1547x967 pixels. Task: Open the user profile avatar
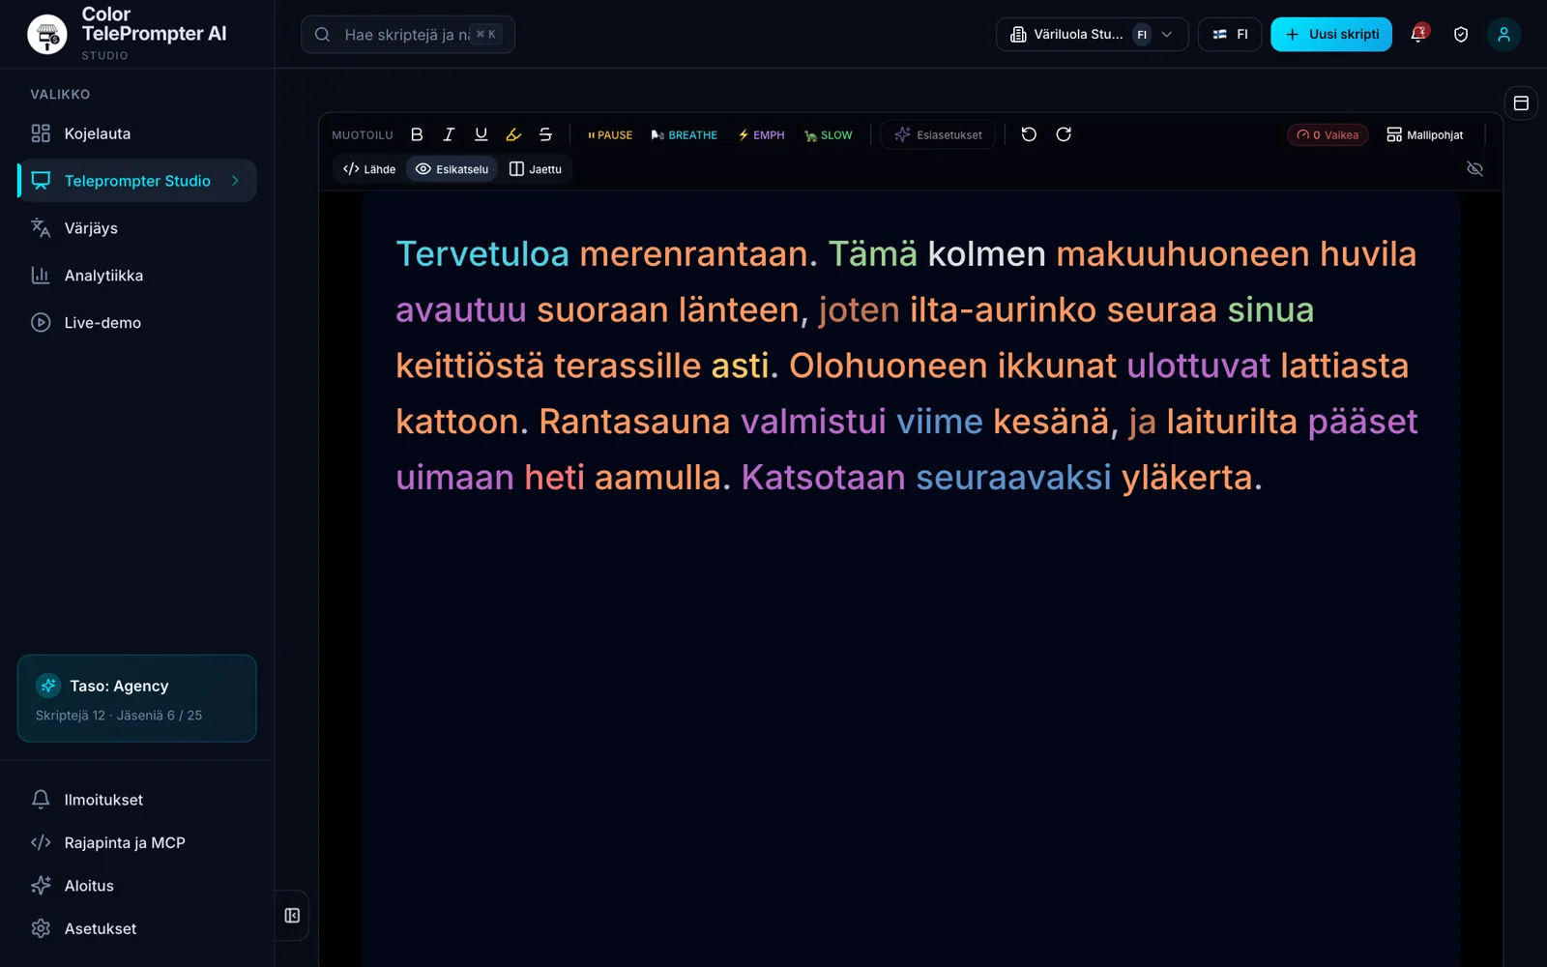pyautogui.click(x=1503, y=34)
